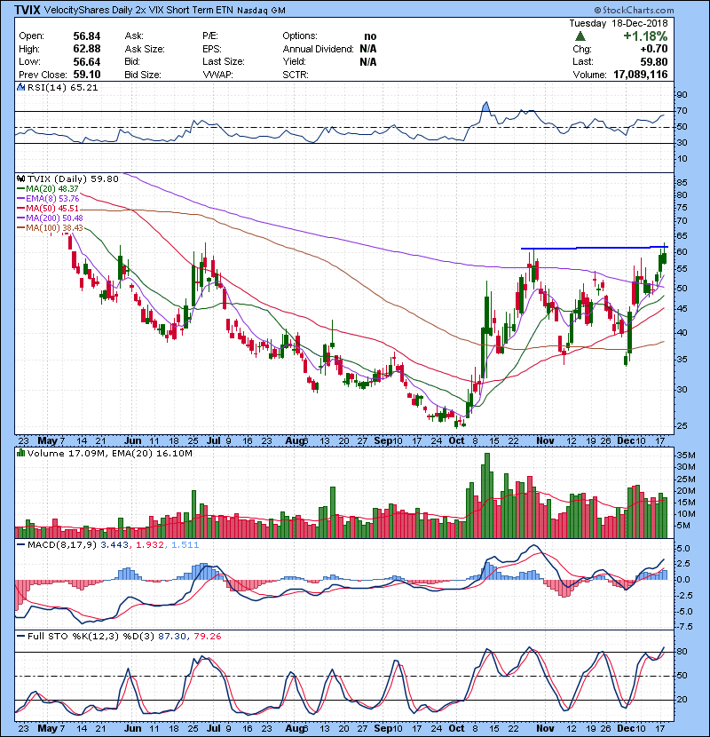
Task: Click the 35M label on volume axis
Action: (x=685, y=455)
